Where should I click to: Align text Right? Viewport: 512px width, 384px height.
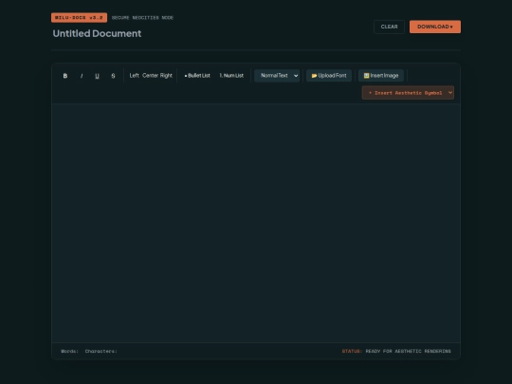pyautogui.click(x=166, y=76)
